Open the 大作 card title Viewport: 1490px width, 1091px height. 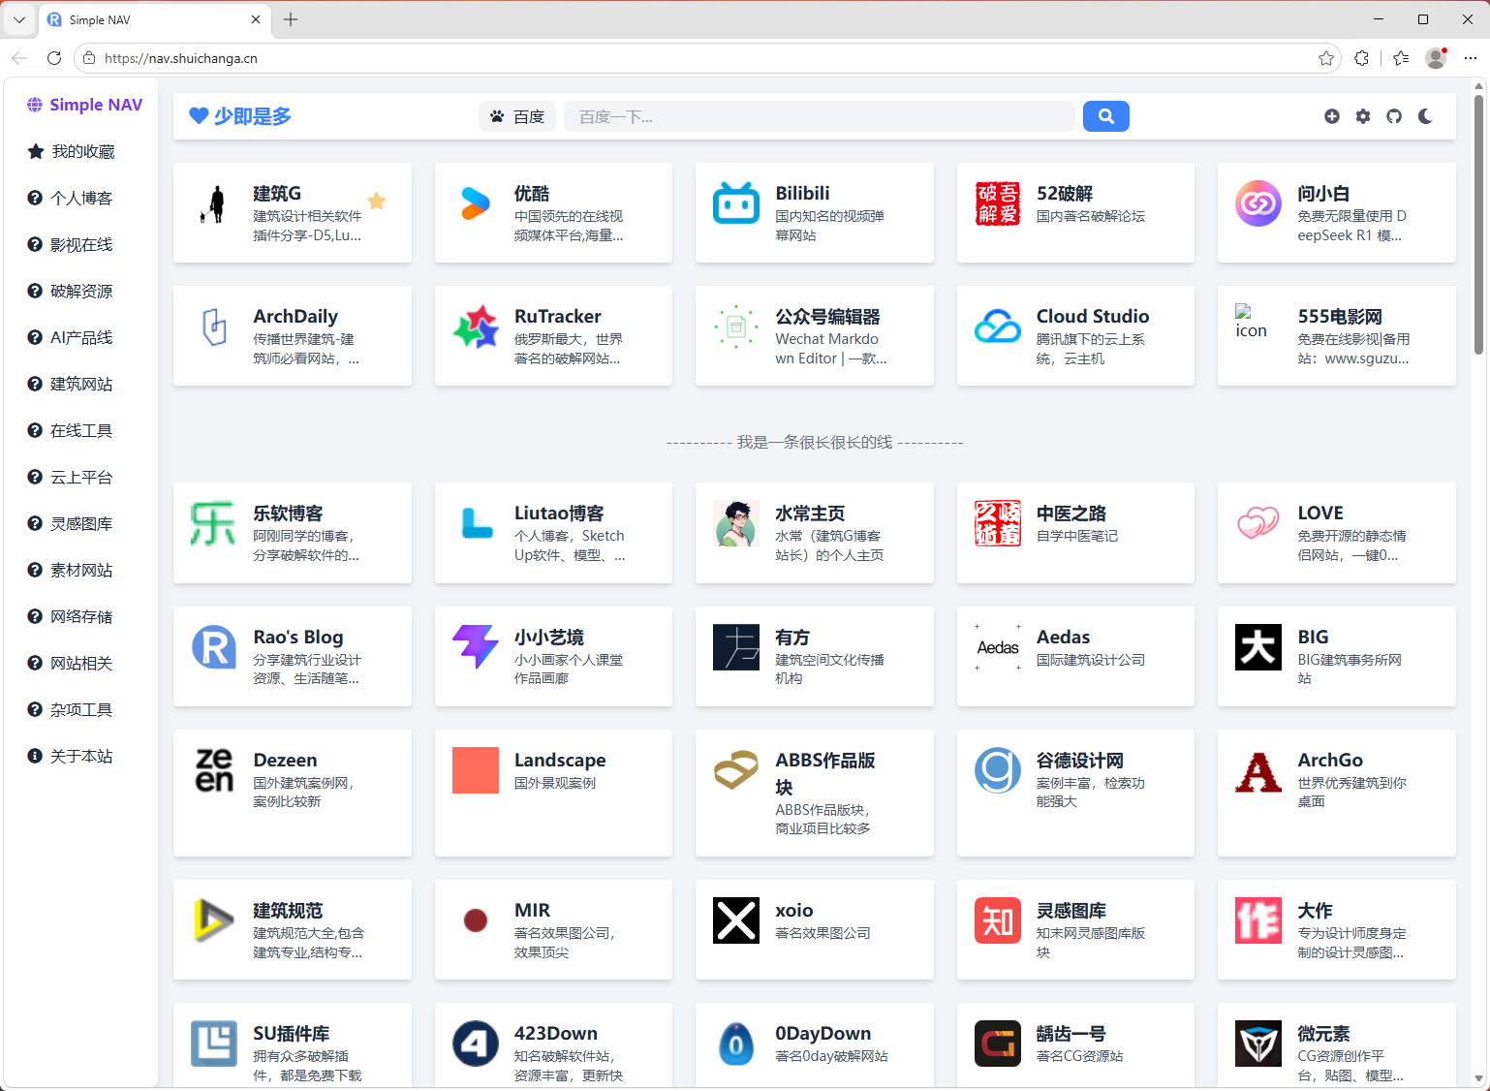tap(1315, 911)
